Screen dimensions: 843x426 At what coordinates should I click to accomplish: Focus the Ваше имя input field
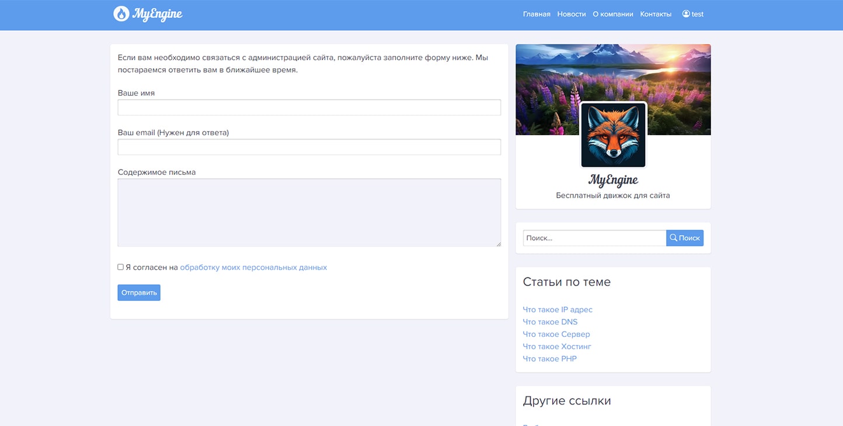[x=309, y=107]
